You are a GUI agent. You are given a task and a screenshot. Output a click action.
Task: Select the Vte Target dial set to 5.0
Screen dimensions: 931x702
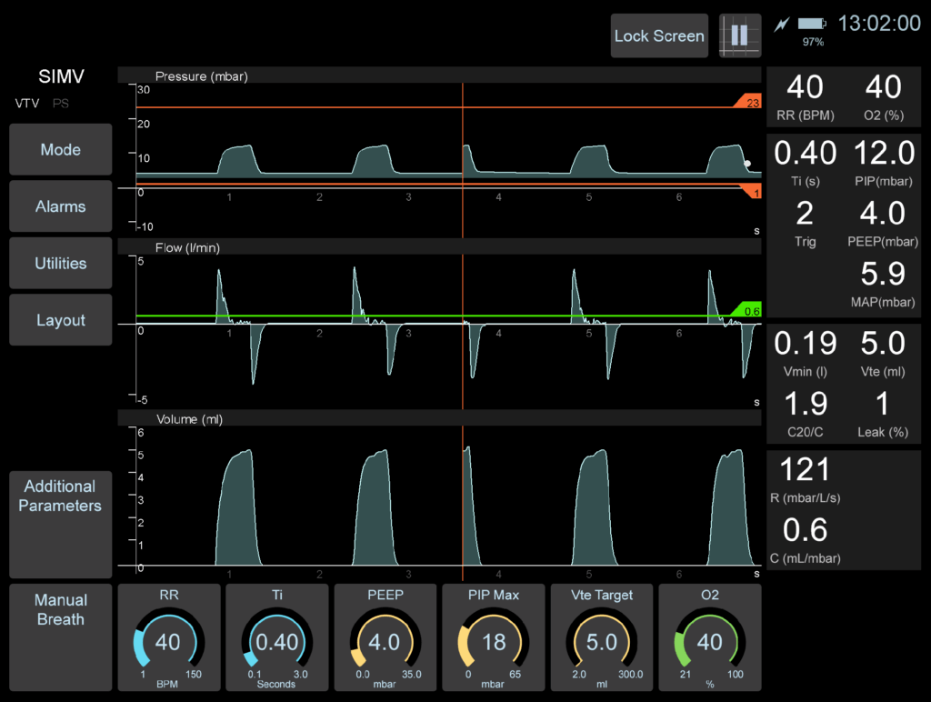point(602,637)
